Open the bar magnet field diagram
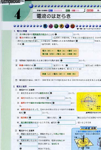The height and width of the screenshot is (150, 101). pos(89,102)
